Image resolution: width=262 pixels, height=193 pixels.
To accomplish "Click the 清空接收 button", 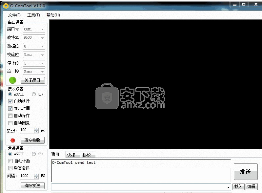I will 32,140.
